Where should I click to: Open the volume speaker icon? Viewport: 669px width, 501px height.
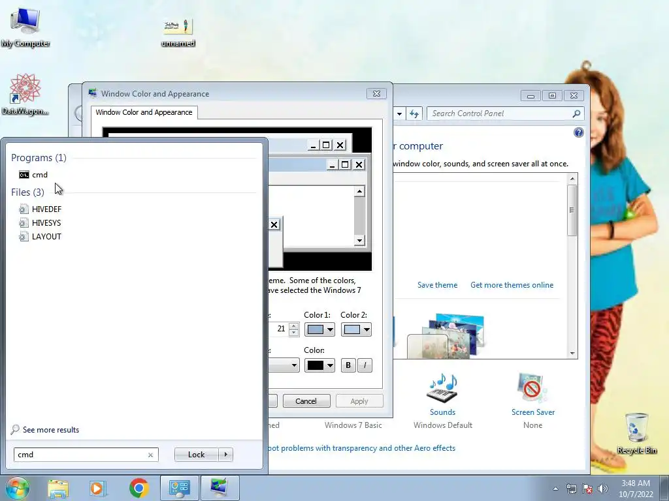click(602, 489)
